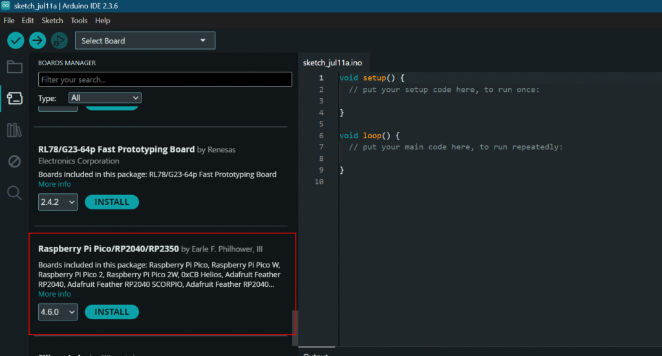Click the 'by Earle F. Philhower, III' author text
This screenshot has height=356, width=662.
222,249
